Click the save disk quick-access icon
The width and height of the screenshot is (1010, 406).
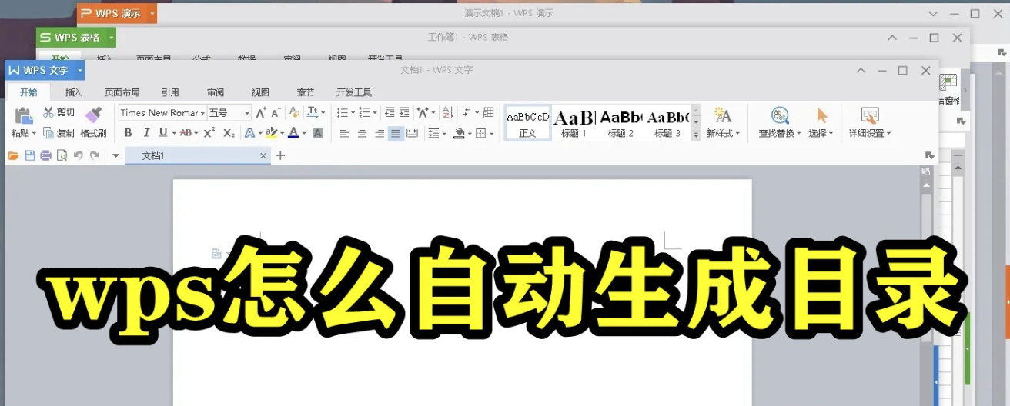click(30, 155)
